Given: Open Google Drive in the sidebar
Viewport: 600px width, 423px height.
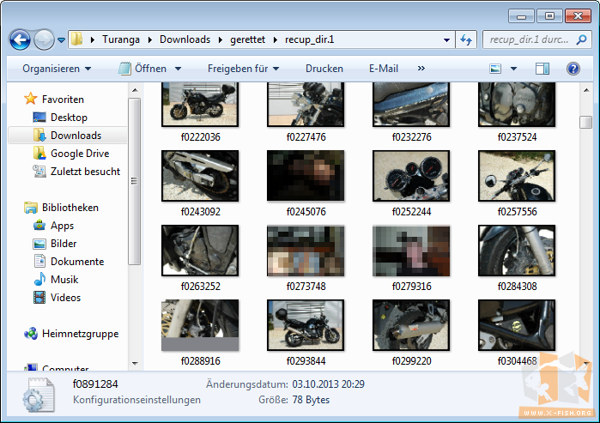Looking at the screenshot, I should coord(71,154).
